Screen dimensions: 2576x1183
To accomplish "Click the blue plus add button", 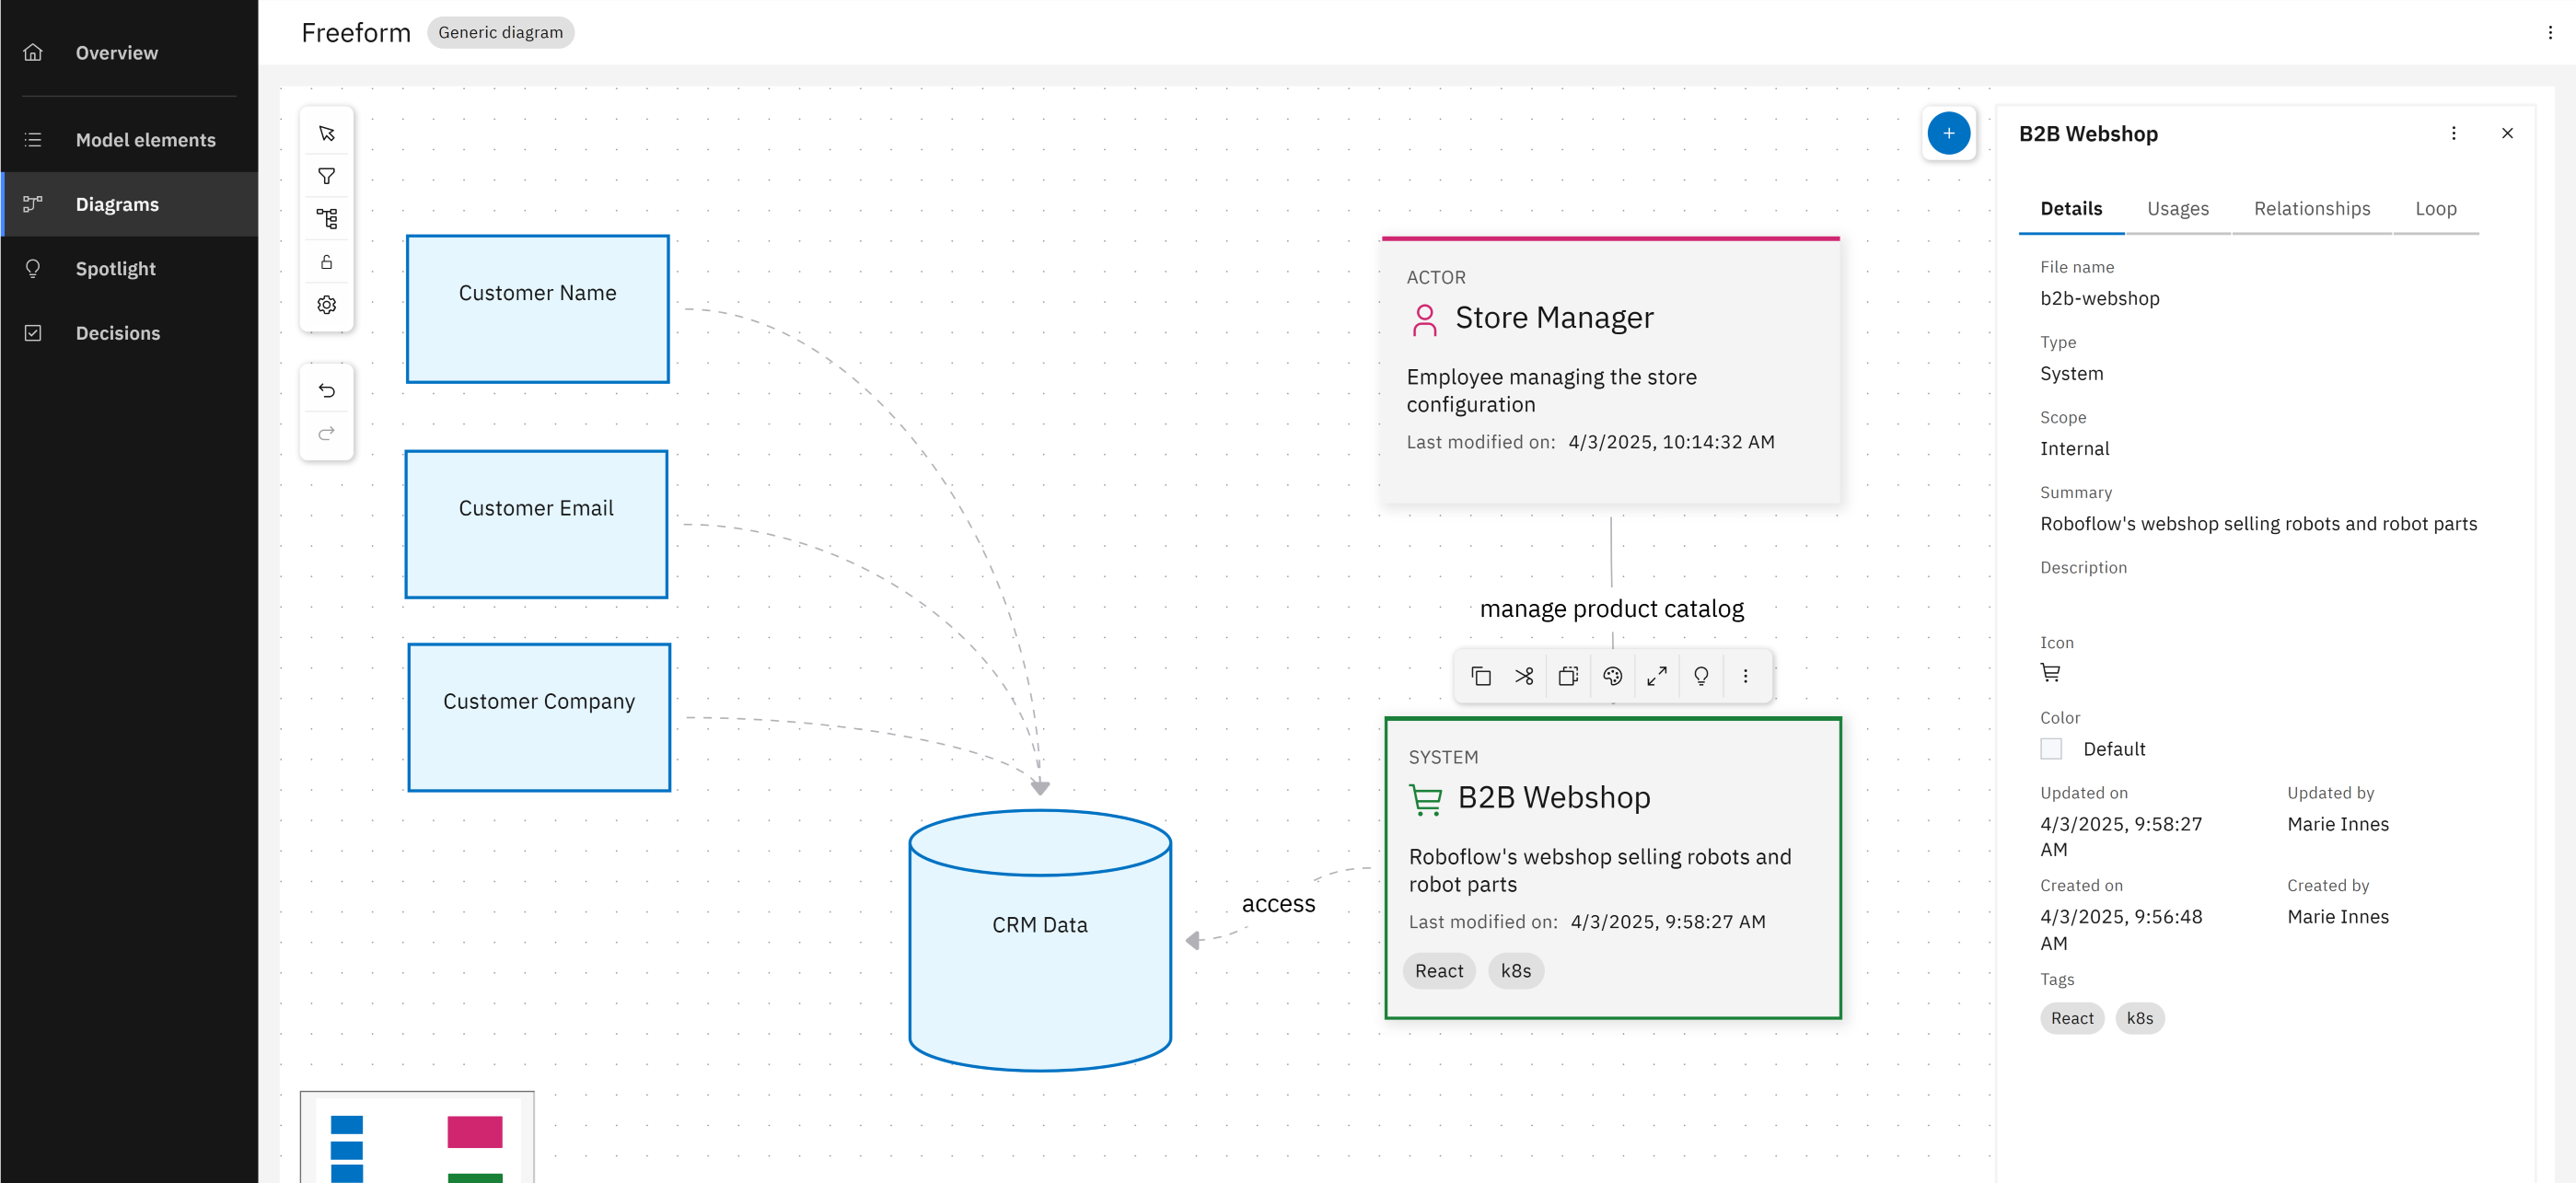I will coord(1948,133).
